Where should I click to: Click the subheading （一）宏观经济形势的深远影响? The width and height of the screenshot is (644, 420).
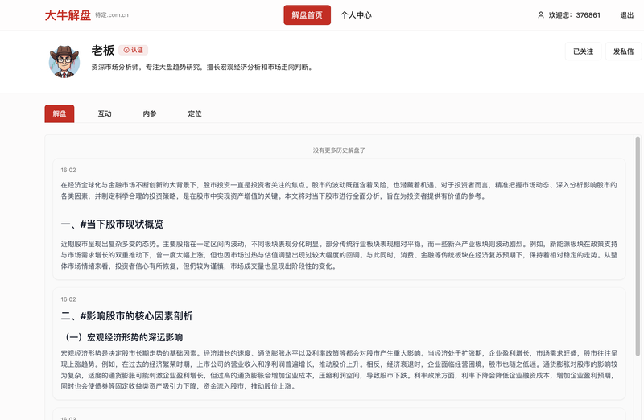[123, 337]
